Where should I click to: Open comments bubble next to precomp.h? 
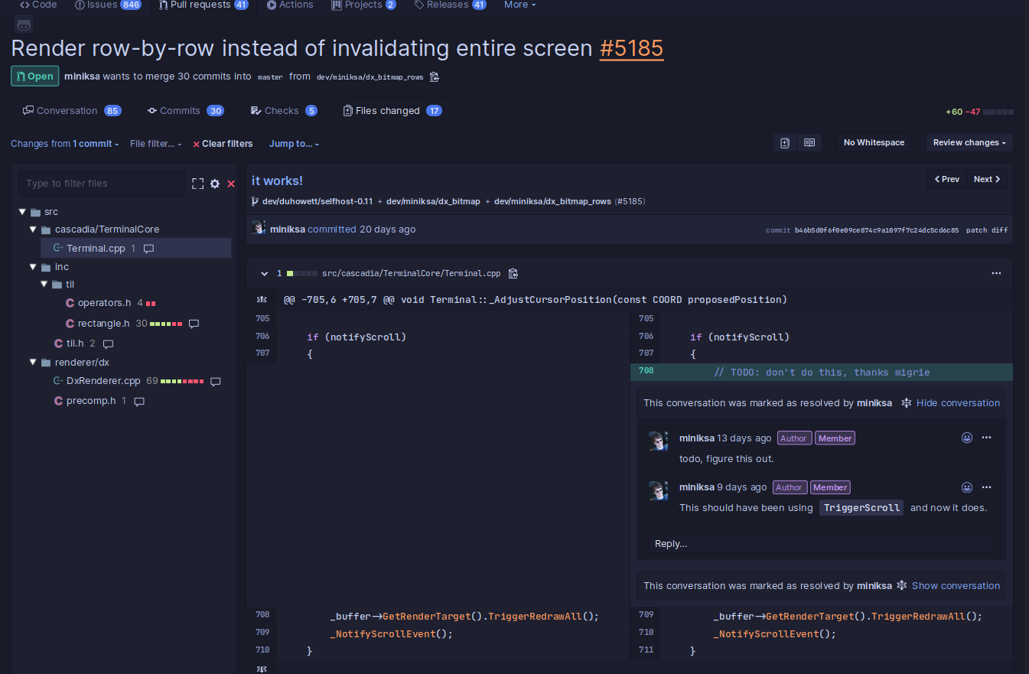pyautogui.click(x=139, y=402)
